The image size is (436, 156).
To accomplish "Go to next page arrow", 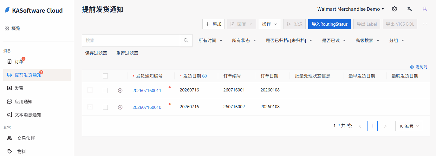I will pyautogui.click(x=385, y=126).
